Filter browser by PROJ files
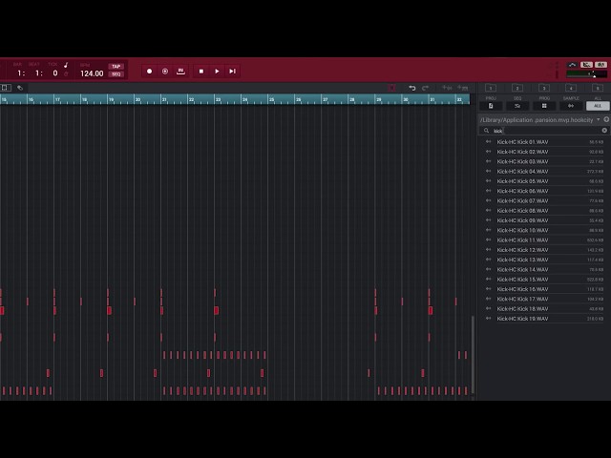The width and height of the screenshot is (611, 458). pyautogui.click(x=491, y=106)
